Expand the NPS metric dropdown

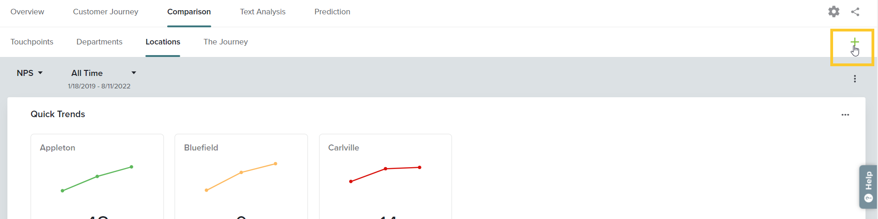(30, 73)
